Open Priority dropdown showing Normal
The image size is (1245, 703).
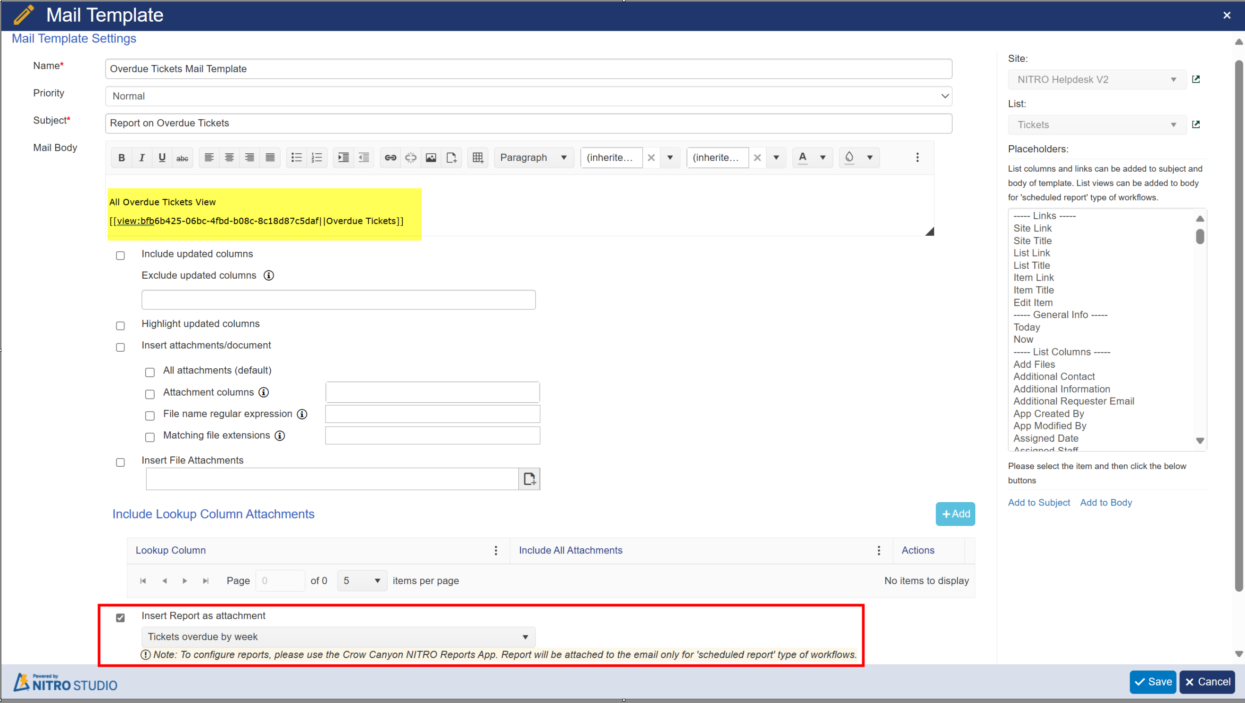(x=529, y=96)
